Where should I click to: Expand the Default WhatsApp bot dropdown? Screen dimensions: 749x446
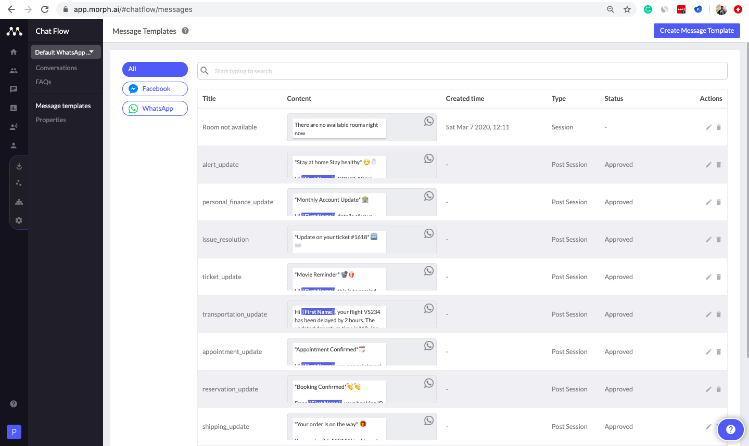point(65,51)
